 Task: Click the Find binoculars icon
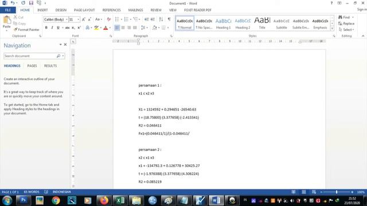340,17
